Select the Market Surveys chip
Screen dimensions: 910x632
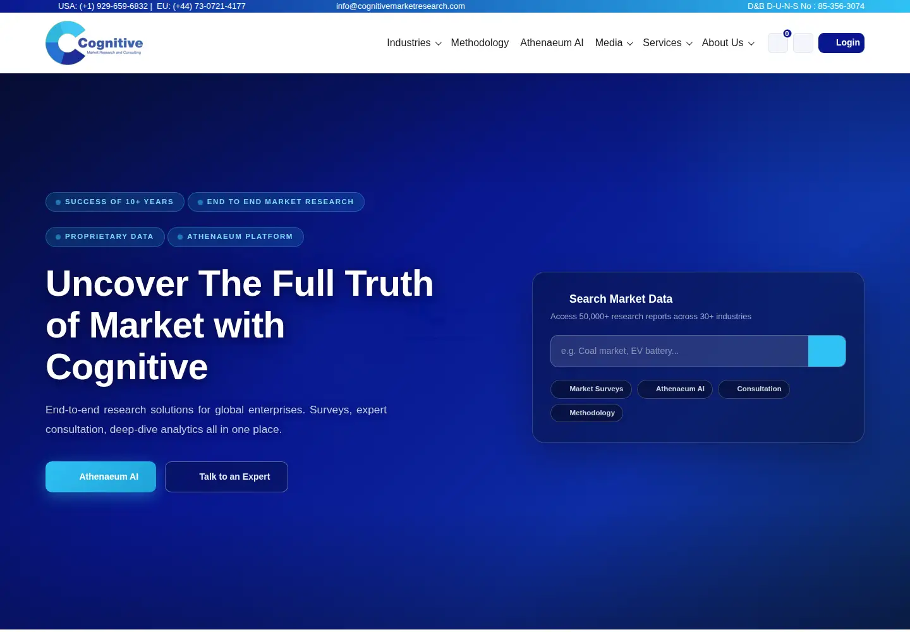(x=591, y=389)
